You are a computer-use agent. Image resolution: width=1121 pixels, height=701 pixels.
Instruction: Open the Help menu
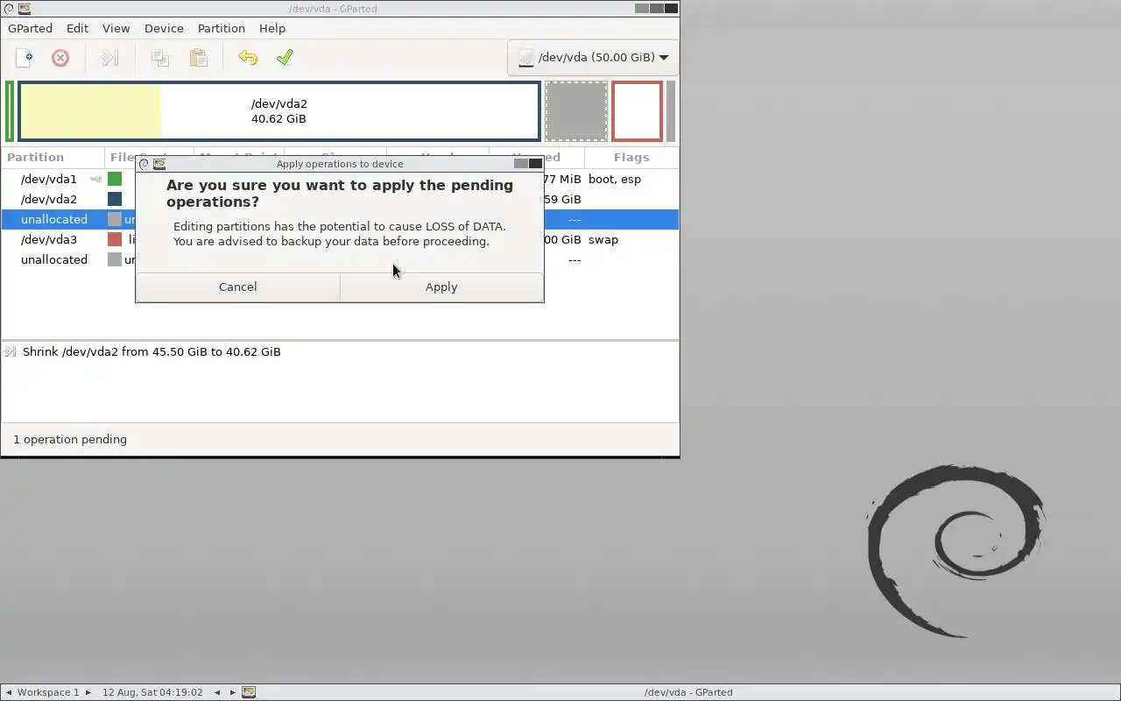272,28
